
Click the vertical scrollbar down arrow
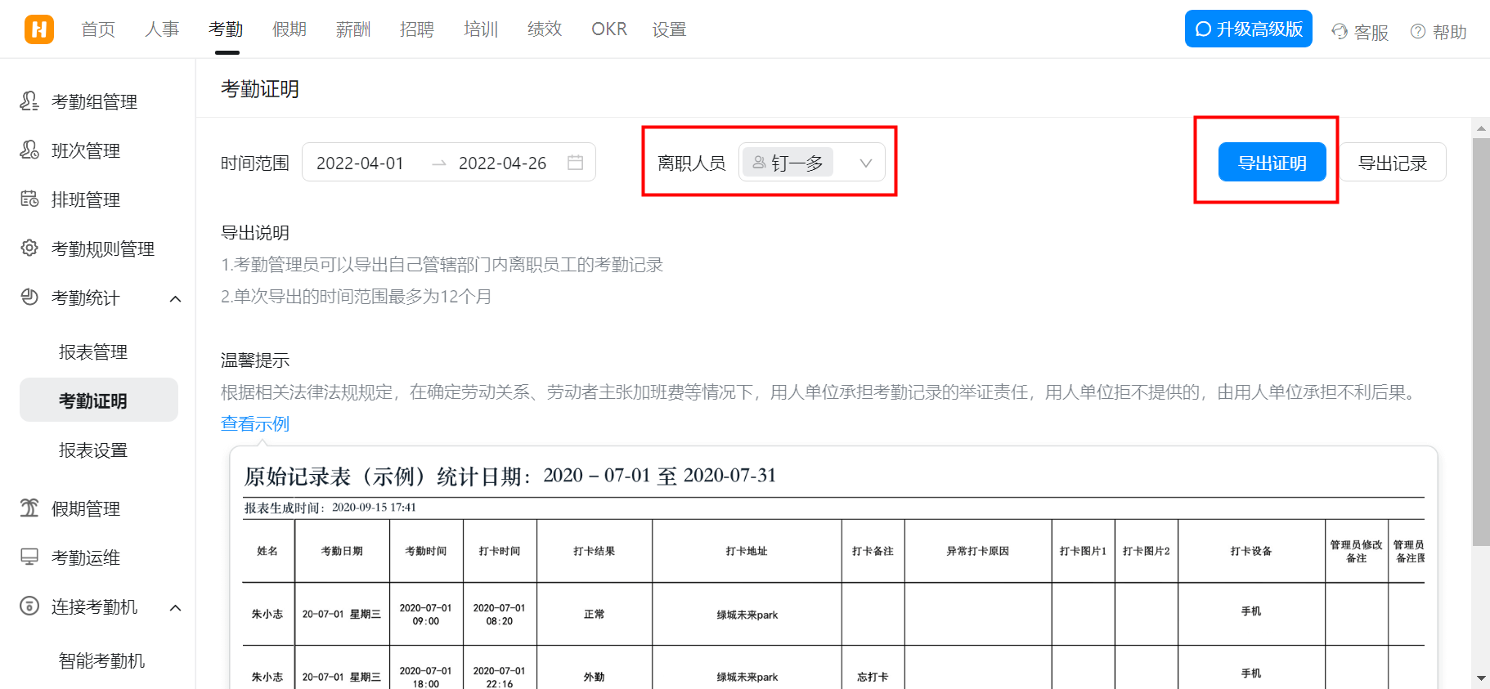point(1481,678)
